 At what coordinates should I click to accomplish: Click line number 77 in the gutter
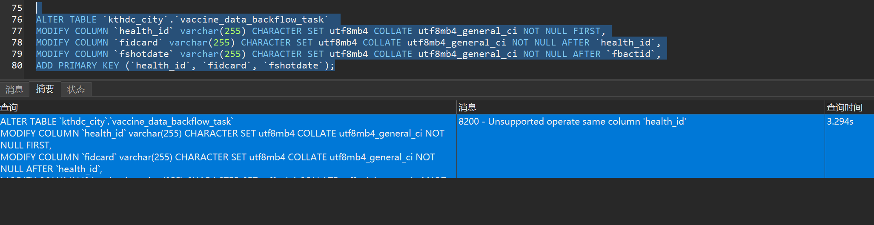tap(17, 31)
